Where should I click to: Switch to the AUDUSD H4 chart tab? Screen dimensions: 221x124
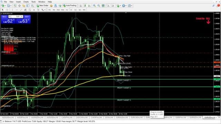(52, 117)
